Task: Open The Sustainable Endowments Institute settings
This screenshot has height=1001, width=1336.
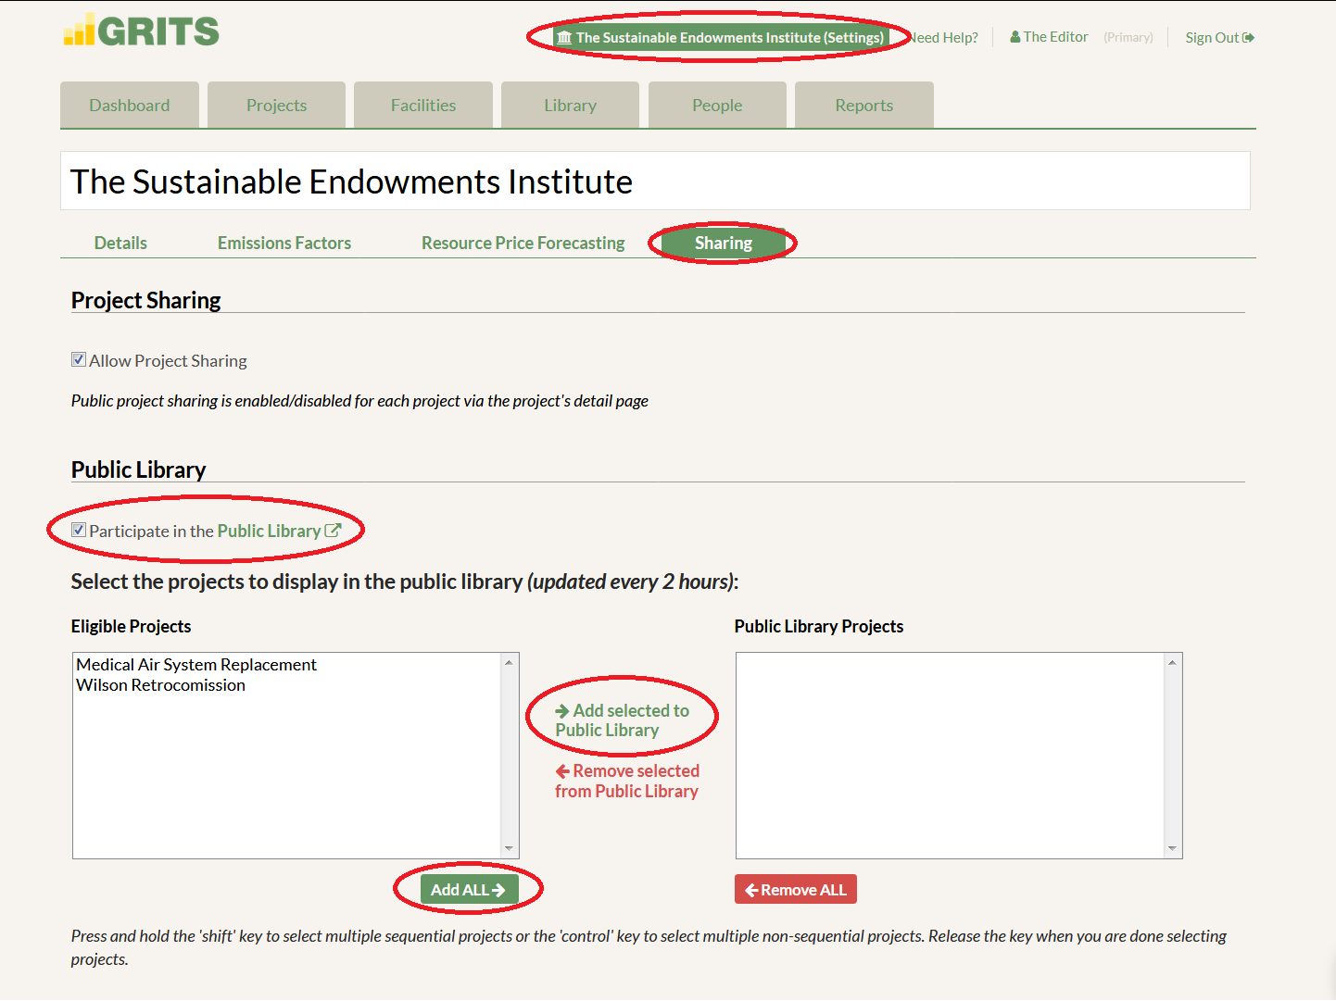Action: [x=721, y=38]
